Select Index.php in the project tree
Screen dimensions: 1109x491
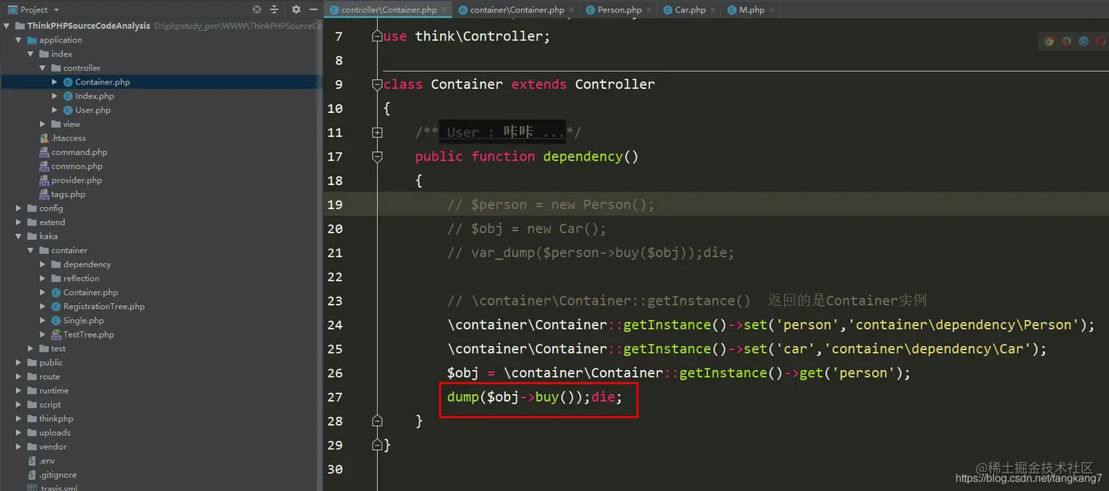click(94, 96)
